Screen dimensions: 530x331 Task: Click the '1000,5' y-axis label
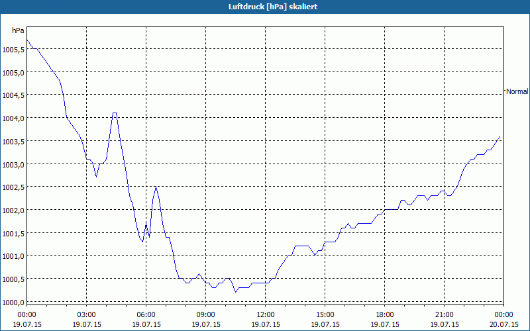click(13, 279)
